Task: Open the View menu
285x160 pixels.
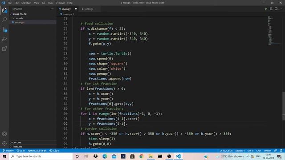Action: pos(37,3)
